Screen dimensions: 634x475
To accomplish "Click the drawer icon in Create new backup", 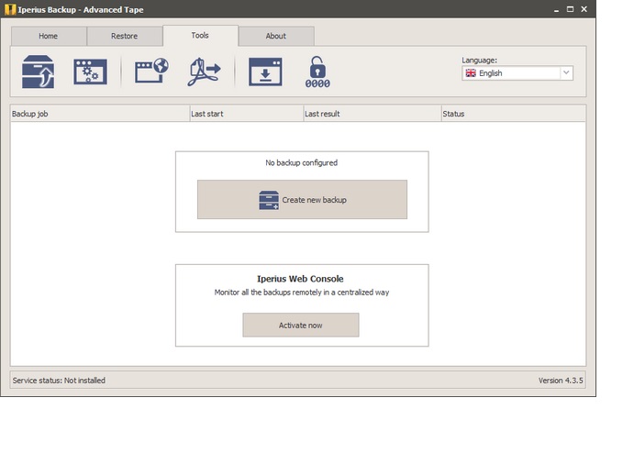I will pos(269,200).
